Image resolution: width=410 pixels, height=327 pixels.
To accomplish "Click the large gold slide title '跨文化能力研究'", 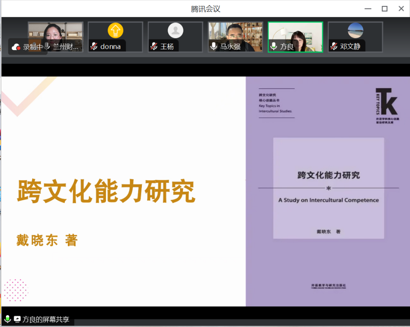I will 106,191.
